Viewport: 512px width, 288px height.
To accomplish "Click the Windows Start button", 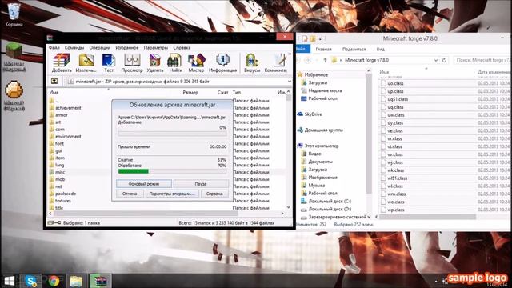I will click(x=10, y=281).
